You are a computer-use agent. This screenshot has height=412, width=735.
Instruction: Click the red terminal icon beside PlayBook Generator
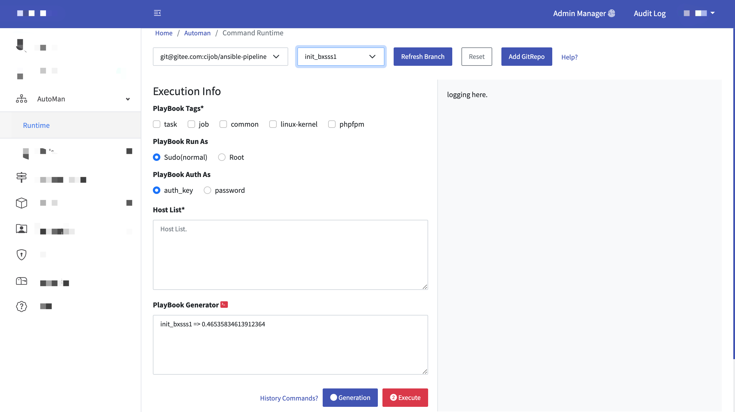pos(224,305)
